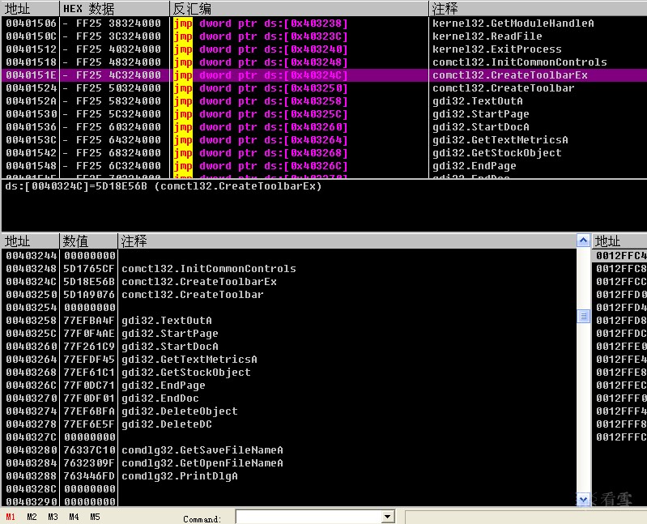Select the disassembly row 00401530

point(325,114)
